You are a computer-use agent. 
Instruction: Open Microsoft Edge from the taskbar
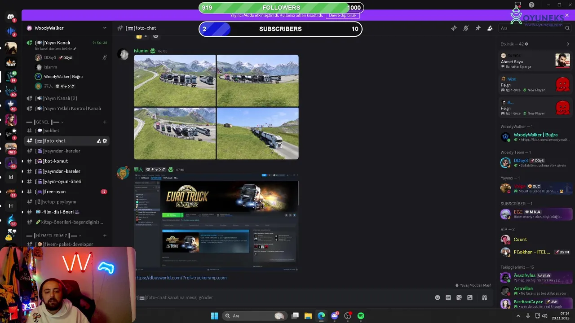point(321,316)
